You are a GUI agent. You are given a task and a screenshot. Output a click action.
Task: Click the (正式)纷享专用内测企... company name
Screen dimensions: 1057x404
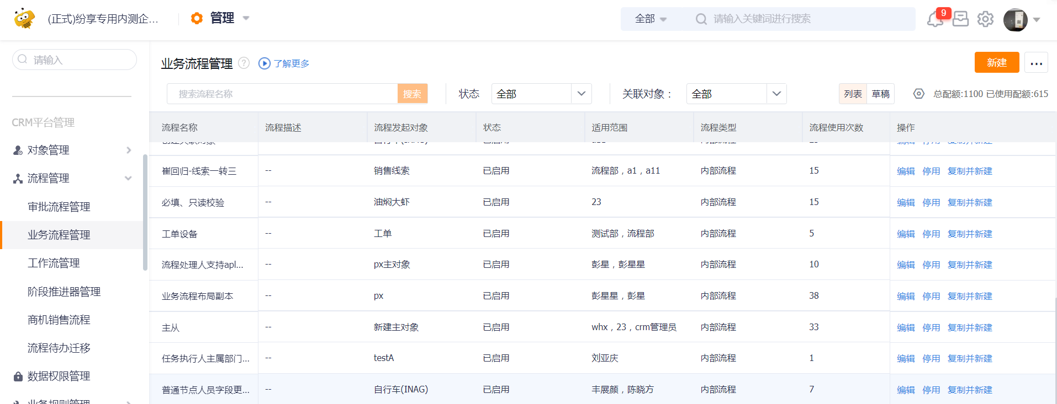point(103,19)
